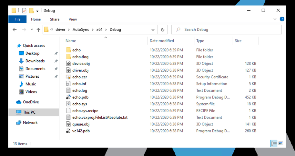Open recent locations dropdown arrow
This screenshot has width=295, height=156.
(32, 30)
